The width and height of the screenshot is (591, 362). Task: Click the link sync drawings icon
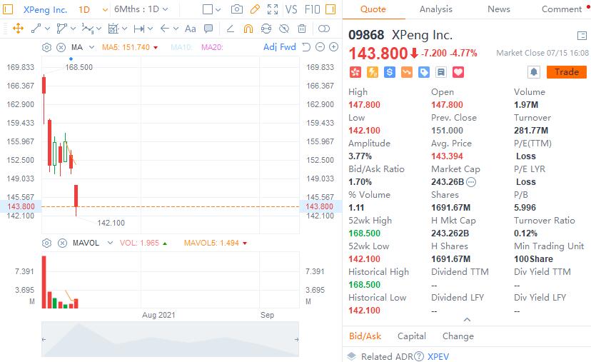pyautogui.click(x=266, y=29)
